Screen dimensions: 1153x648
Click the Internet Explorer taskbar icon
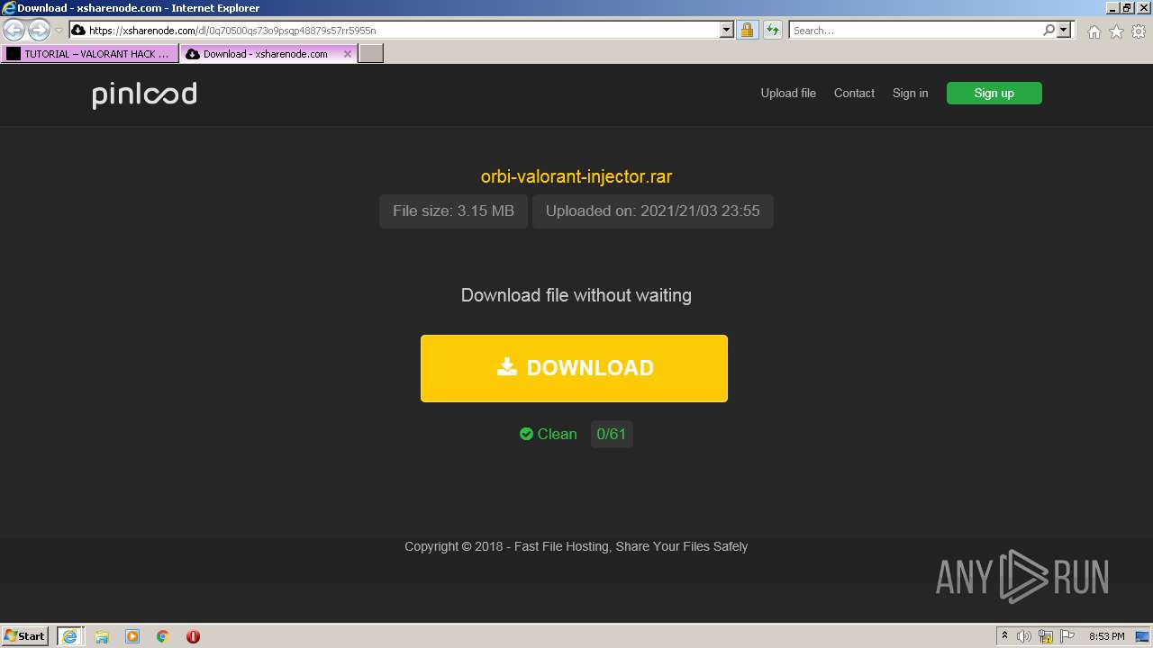[x=69, y=635]
